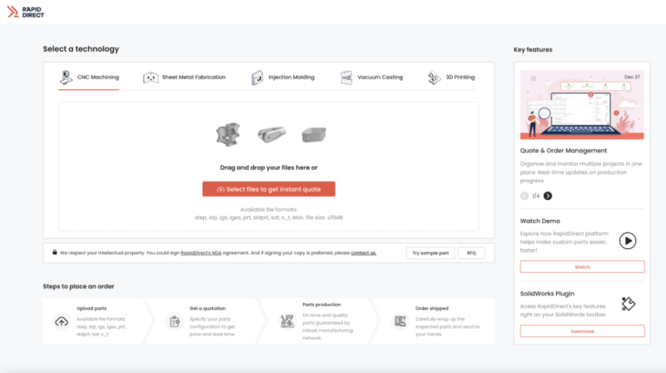Click the 3D Printing icon
666x373 pixels.
point(434,77)
